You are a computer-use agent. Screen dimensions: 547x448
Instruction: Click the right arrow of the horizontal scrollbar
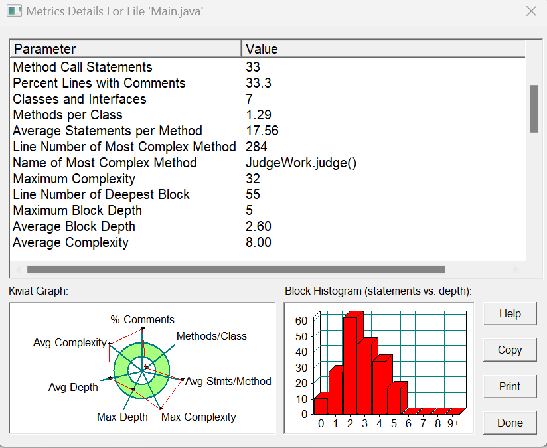coord(516,269)
